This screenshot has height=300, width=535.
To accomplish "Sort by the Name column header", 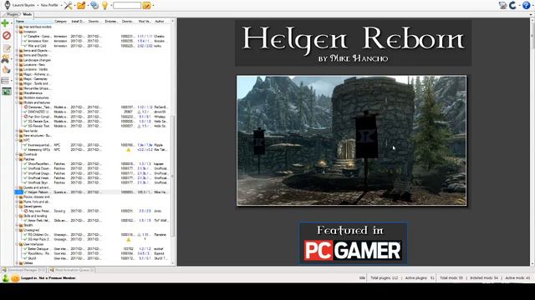I will 33,22.
